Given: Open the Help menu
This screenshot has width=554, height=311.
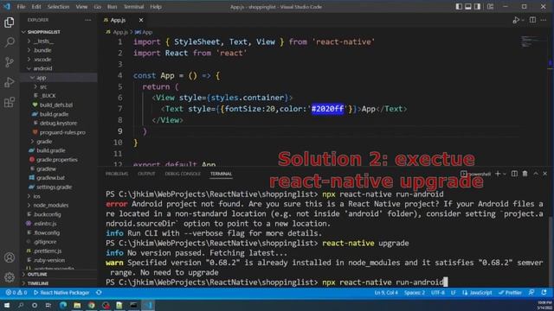Looking at the screenshot, I should pos(156,7).
